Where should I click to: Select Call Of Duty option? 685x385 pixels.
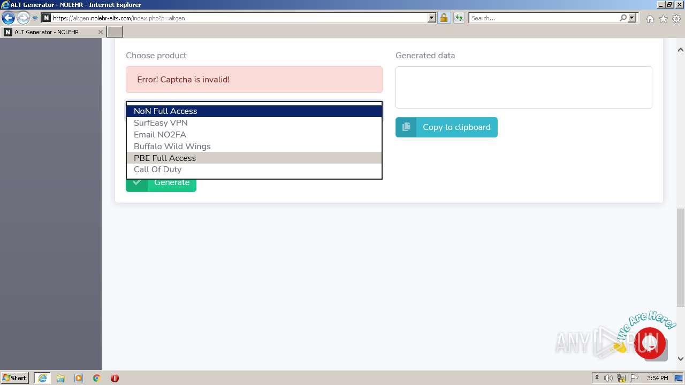click(254, 170)
